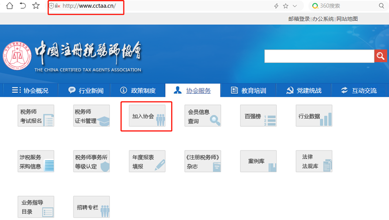Open 会员信息查询 icon tile
389x220 pixels.
tap(203, 116)
